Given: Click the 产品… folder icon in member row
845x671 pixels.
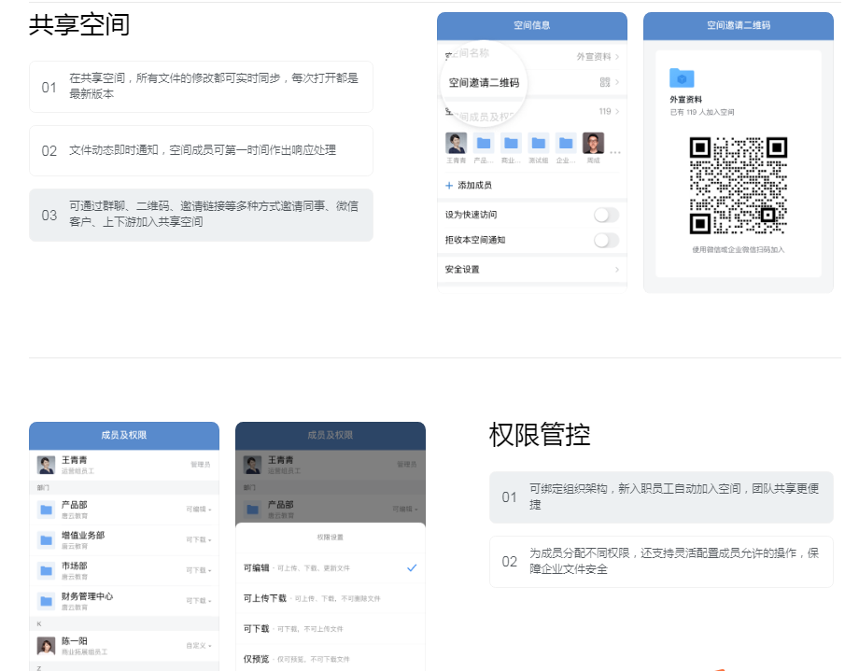Looking at the screenshot, I should 484,143.
